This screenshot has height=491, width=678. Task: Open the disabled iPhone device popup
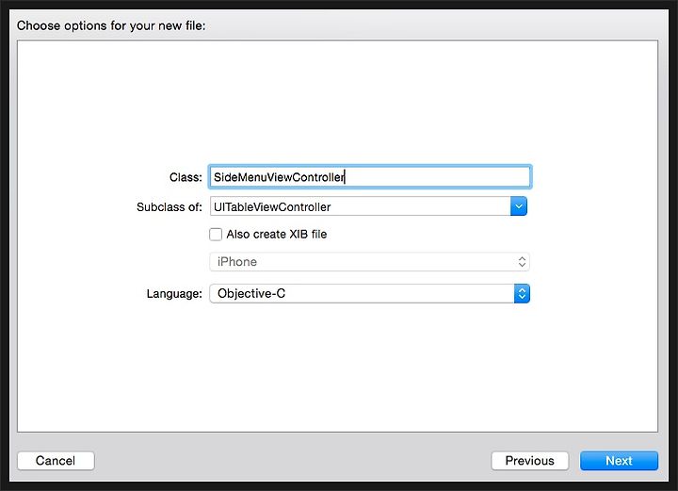coord(370,262)
